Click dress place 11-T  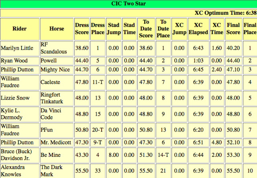click(98, 82)
